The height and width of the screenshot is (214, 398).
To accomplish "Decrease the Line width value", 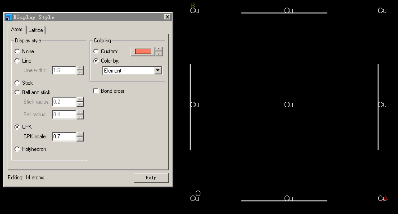I will 80,73.
